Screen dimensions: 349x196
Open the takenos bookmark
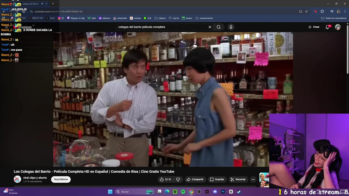[x=104, y=18]
